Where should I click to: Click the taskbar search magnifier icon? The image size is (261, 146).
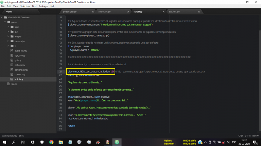(14, 142)
